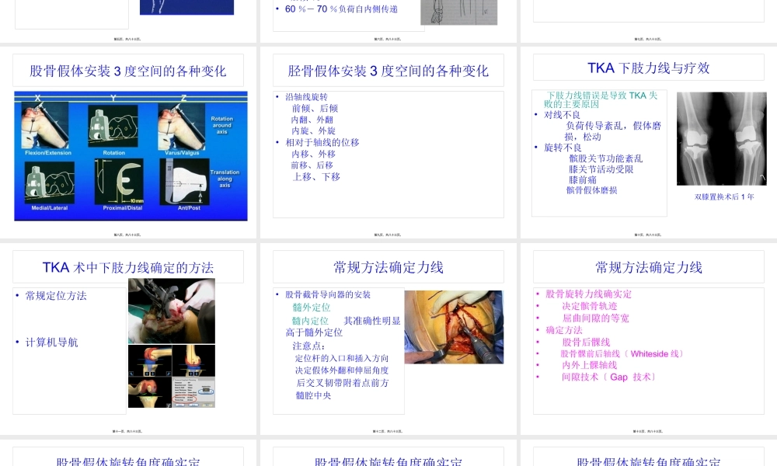Click the line 前移、后移
777x466 pixels.
312,165
